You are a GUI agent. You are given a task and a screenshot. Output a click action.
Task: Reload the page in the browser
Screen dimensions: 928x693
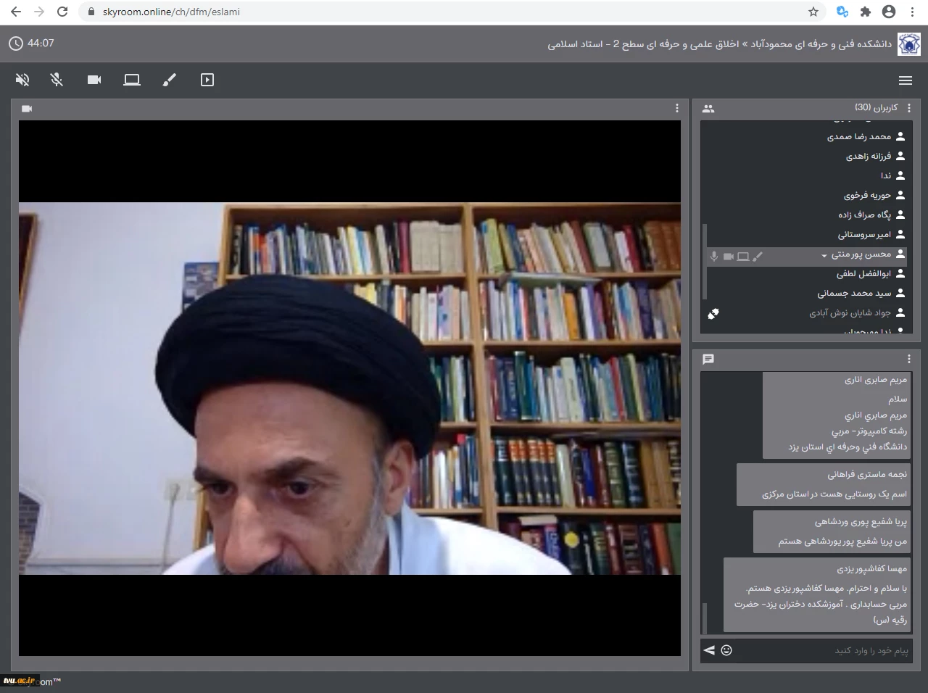[62, 12]
